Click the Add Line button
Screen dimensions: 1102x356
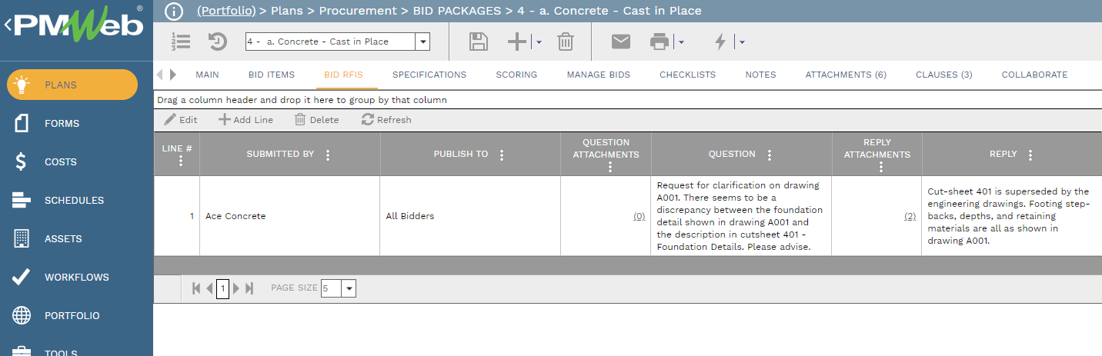click(x=245, y=120)
